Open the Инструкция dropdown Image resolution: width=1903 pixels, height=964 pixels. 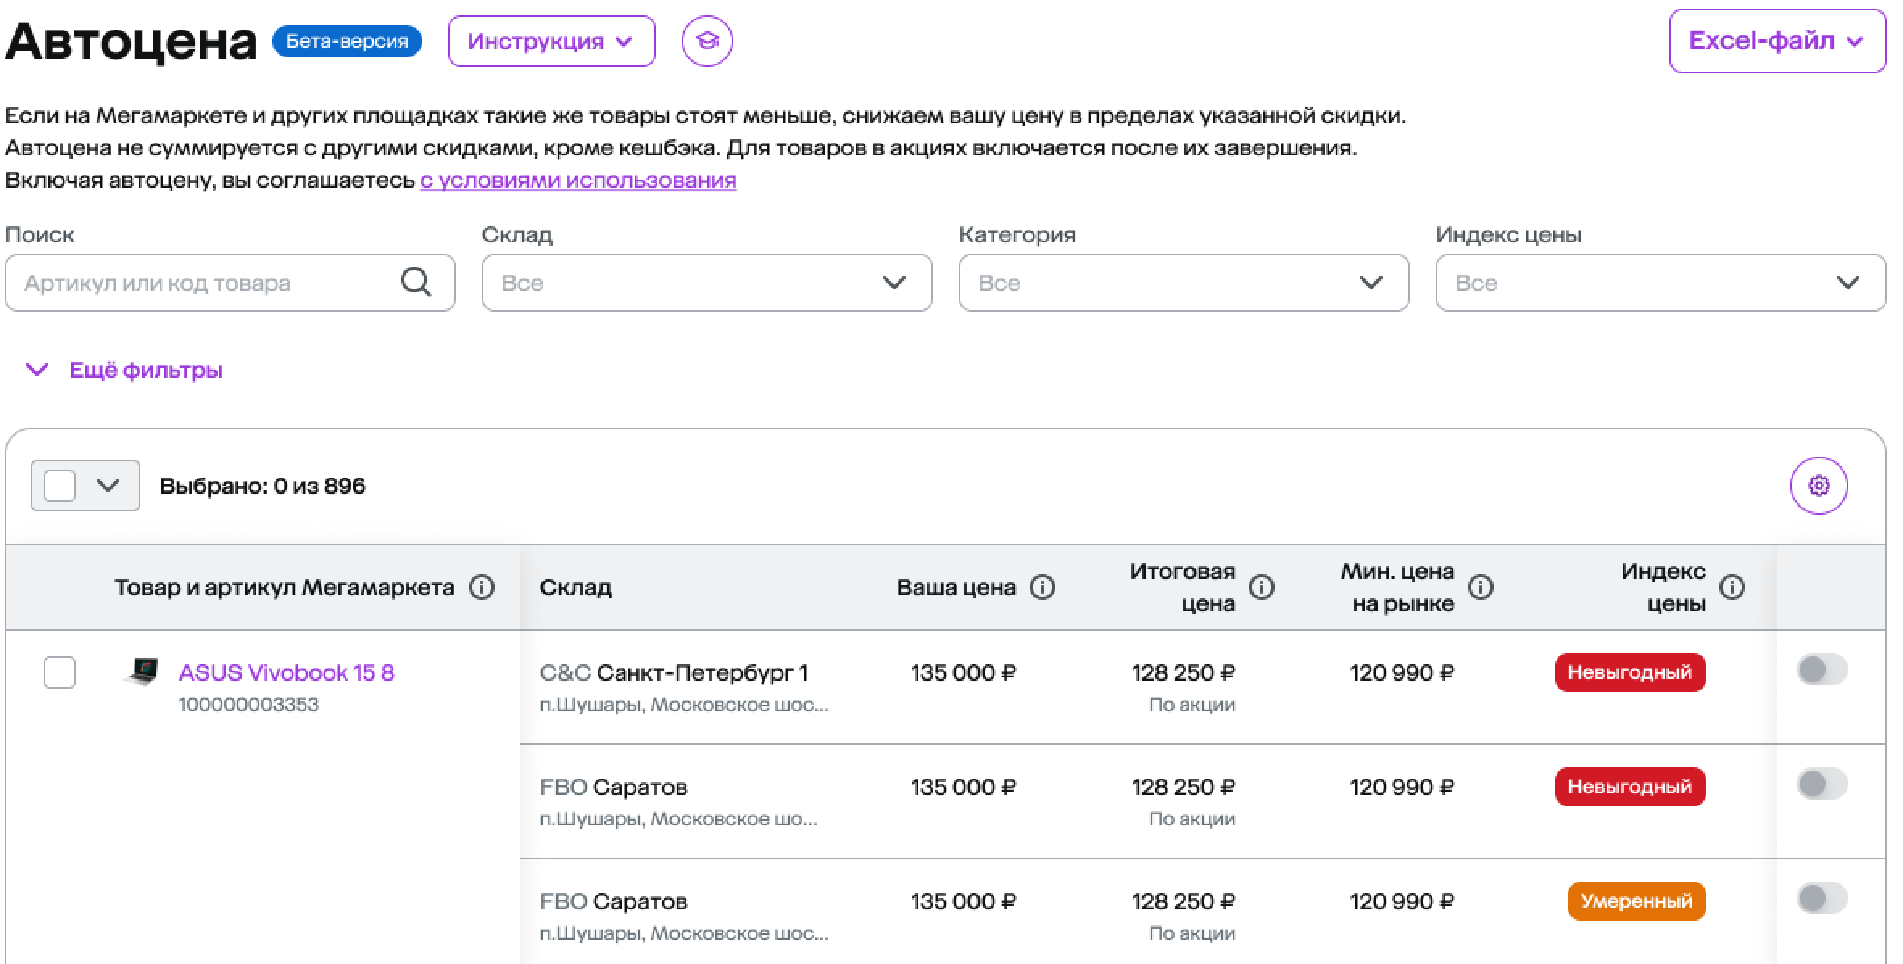pos(551,41)
